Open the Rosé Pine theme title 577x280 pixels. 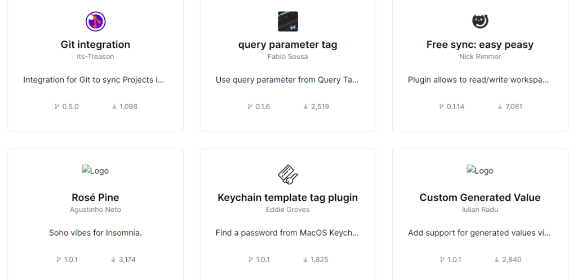[95, 198]
